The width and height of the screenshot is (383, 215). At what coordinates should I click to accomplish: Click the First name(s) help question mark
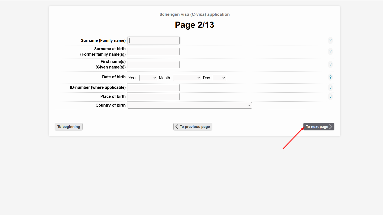[330, 64]
